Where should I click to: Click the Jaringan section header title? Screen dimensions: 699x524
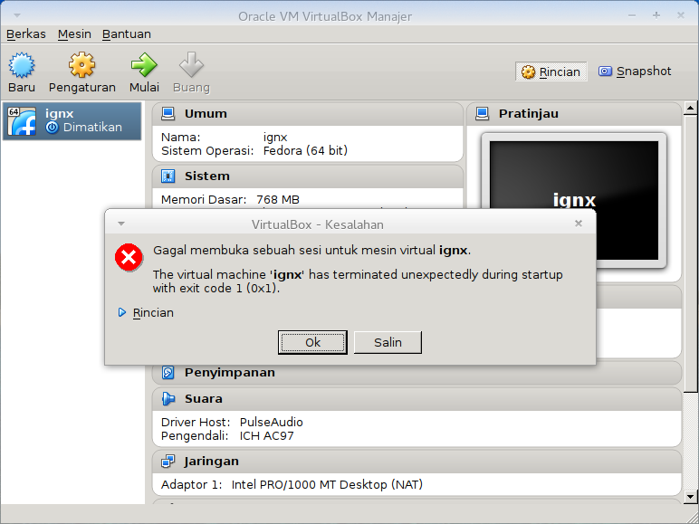pos(211,462)
